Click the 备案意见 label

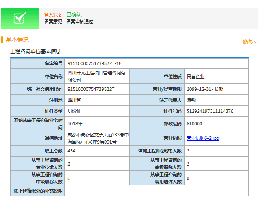point(54,22)
